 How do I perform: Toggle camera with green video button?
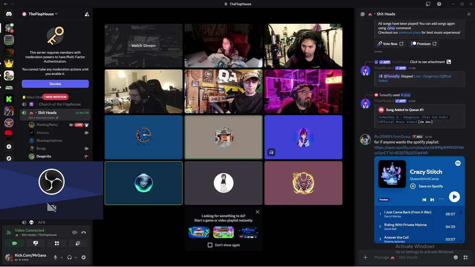pos(14,243)
